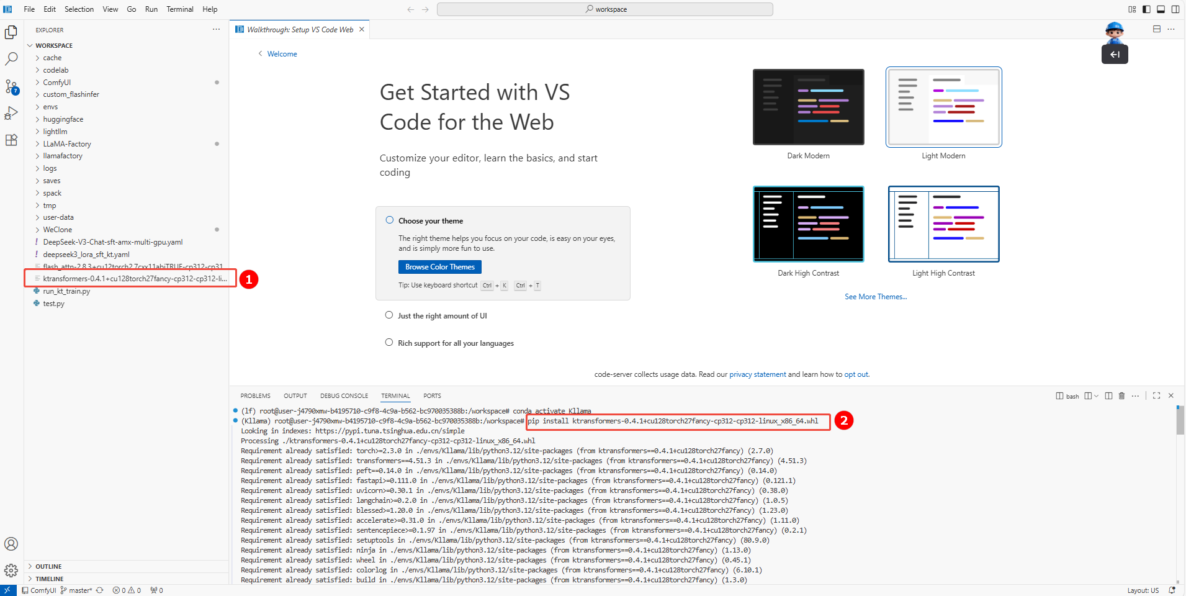Open the Manage settings gear

pyautogui.click(x=11, y=570)
